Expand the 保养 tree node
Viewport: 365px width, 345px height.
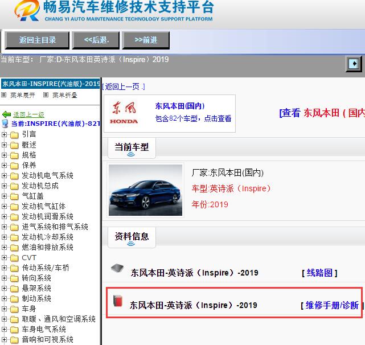click(4, 165)
